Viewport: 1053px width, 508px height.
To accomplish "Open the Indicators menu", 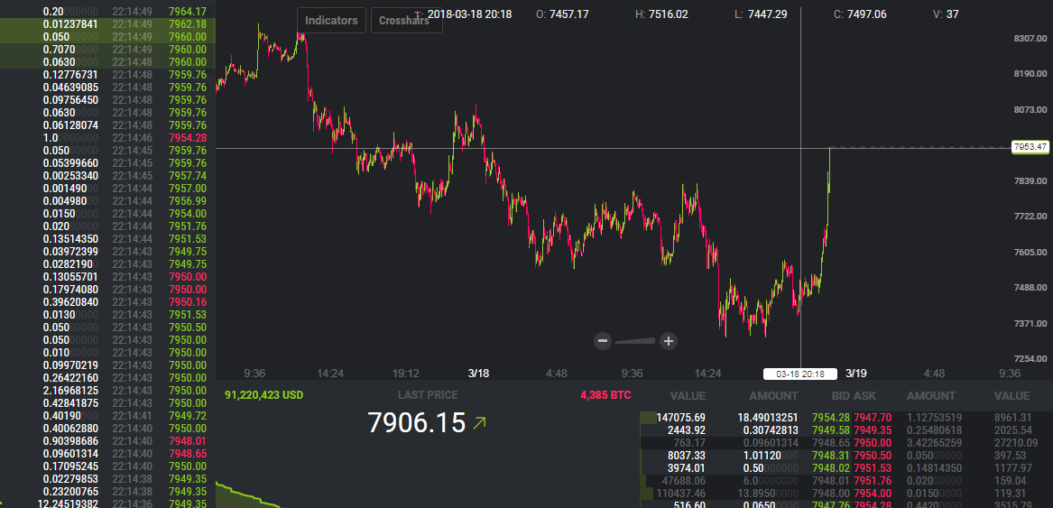I will pyautogui.click(x=331, y=20).
